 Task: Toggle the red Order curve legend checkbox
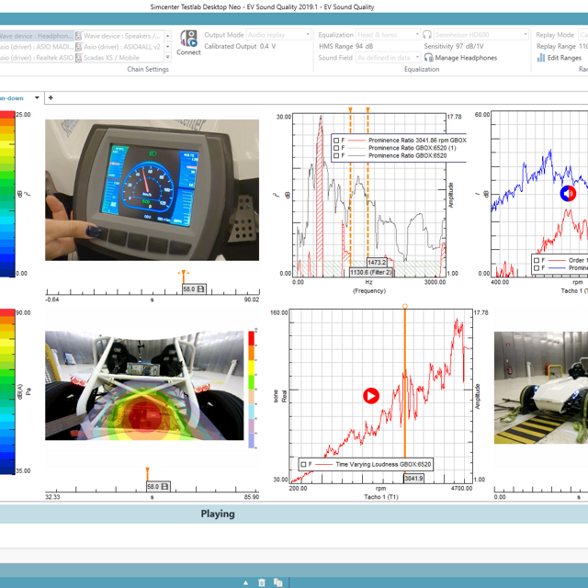pos(537,260)
